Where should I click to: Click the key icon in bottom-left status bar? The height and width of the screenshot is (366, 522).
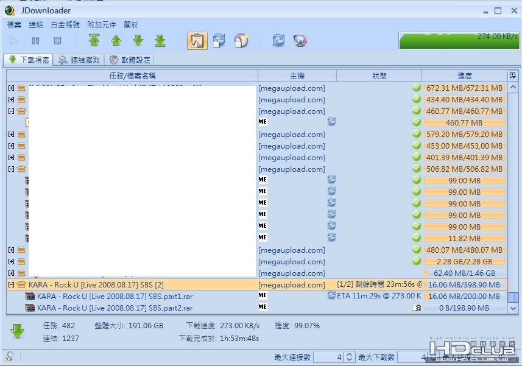tap(10, 356)
